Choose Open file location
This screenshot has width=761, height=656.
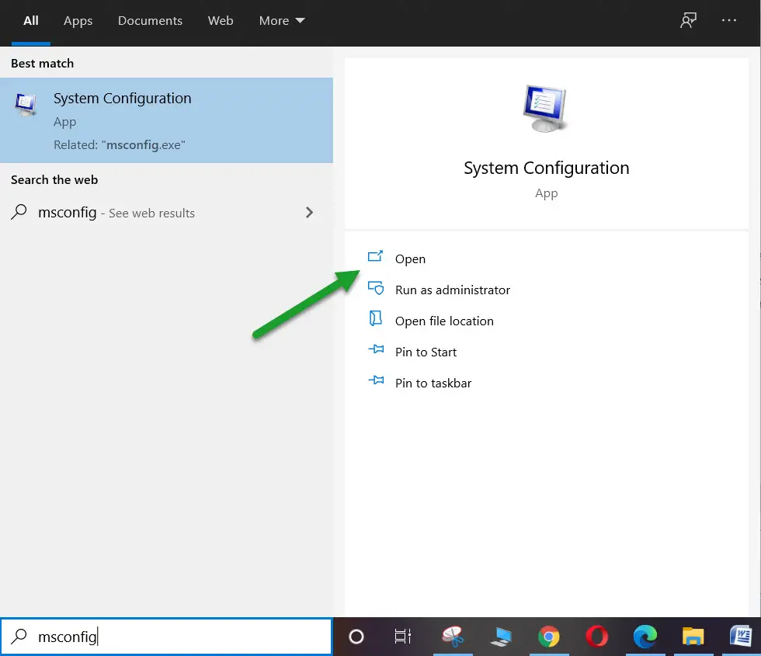tap(444, 321)
